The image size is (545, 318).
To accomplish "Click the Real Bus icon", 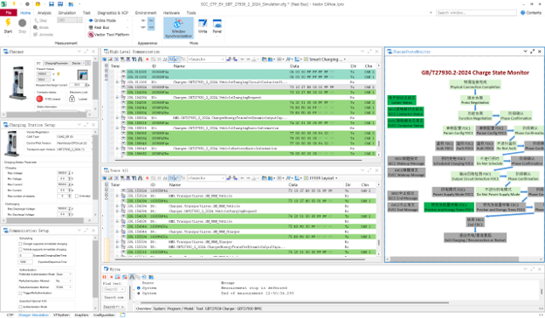I will [x=91, y=27].
